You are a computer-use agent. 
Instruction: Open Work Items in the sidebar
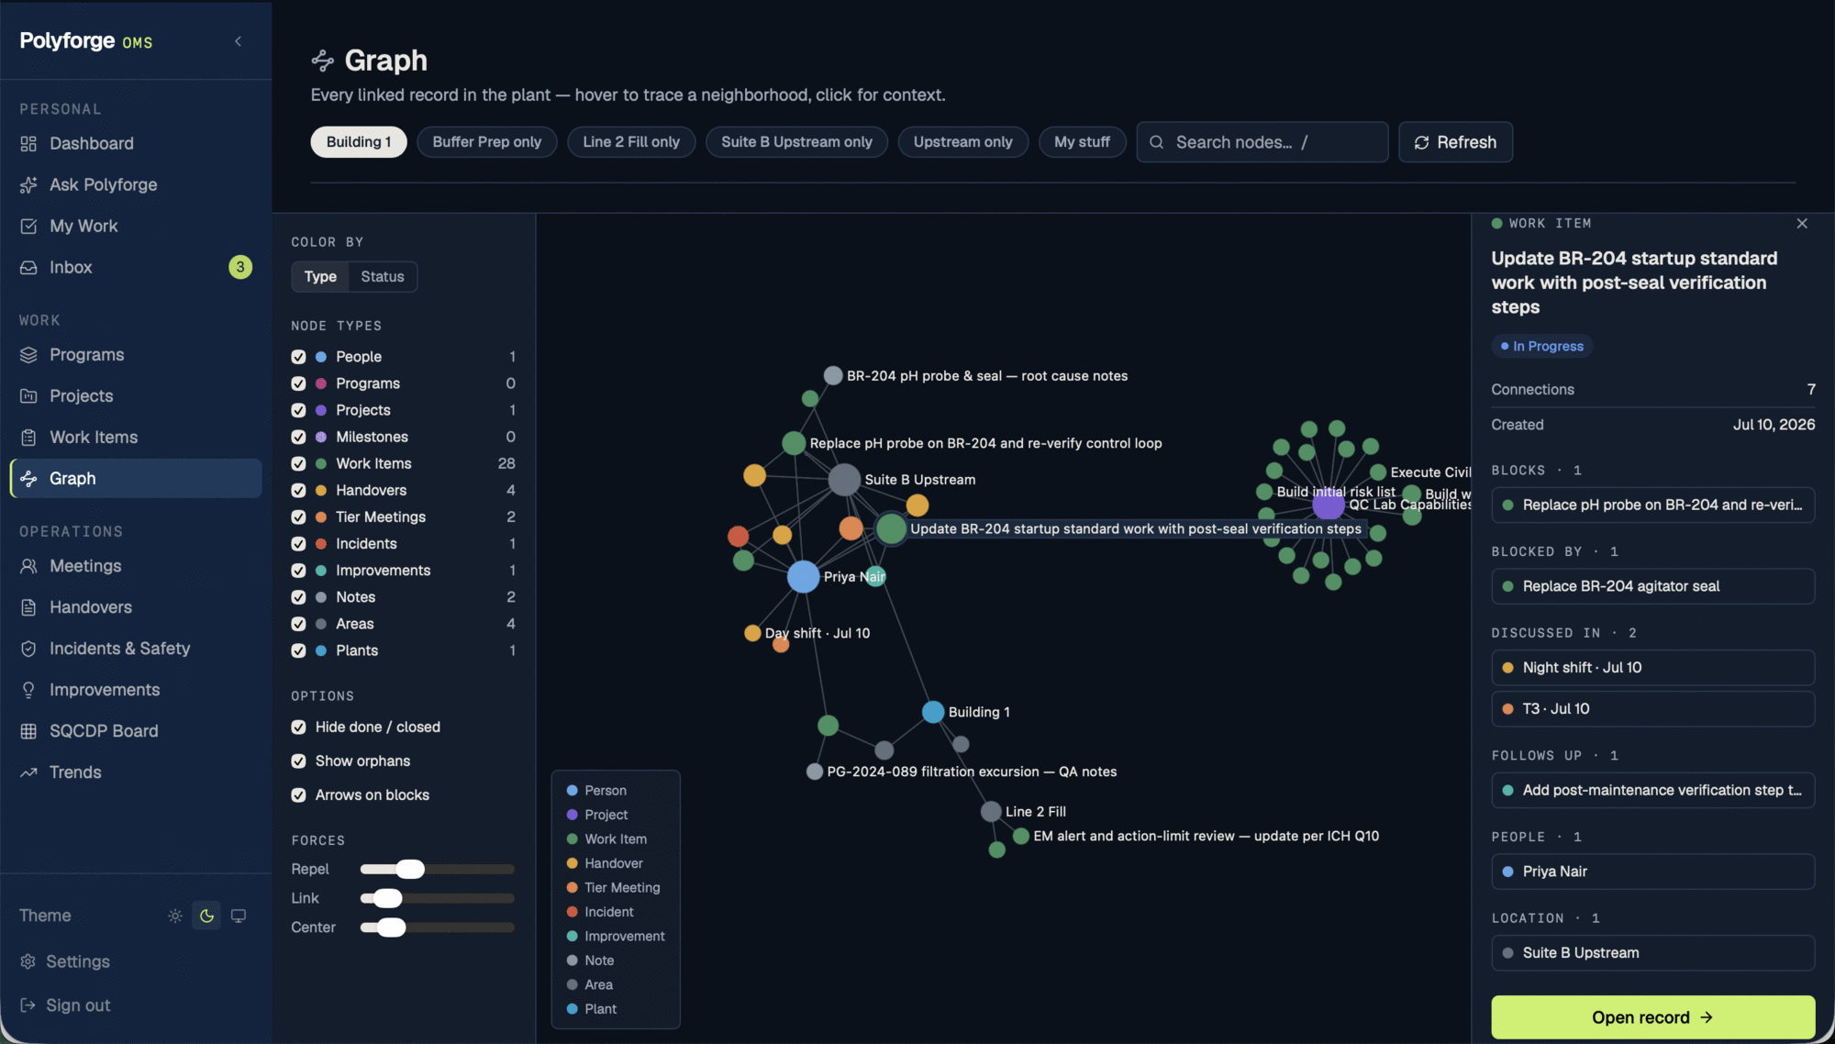coord(136,437)
